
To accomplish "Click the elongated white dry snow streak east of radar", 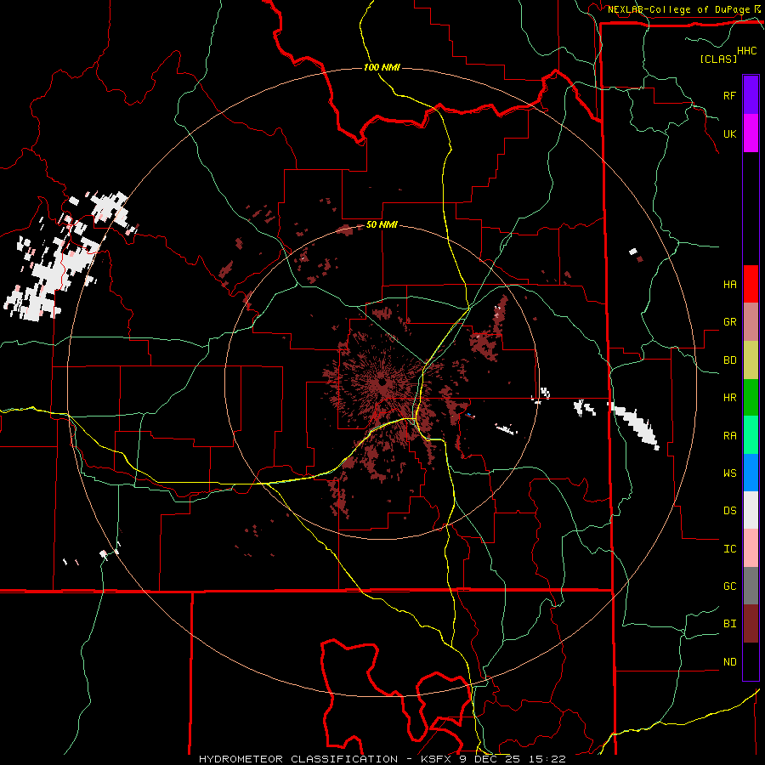I will click(636, 425).
